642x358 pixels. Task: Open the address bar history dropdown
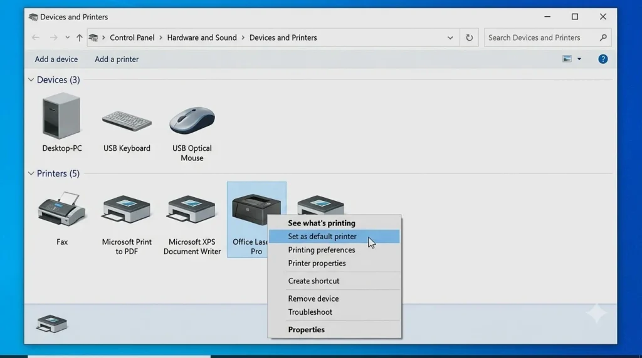tap(450, 38)
